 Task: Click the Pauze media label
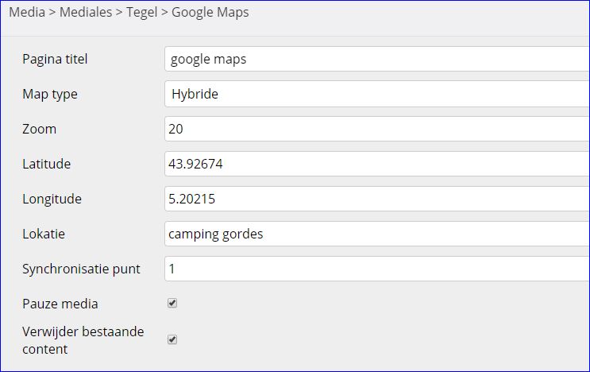coord(60,304)
